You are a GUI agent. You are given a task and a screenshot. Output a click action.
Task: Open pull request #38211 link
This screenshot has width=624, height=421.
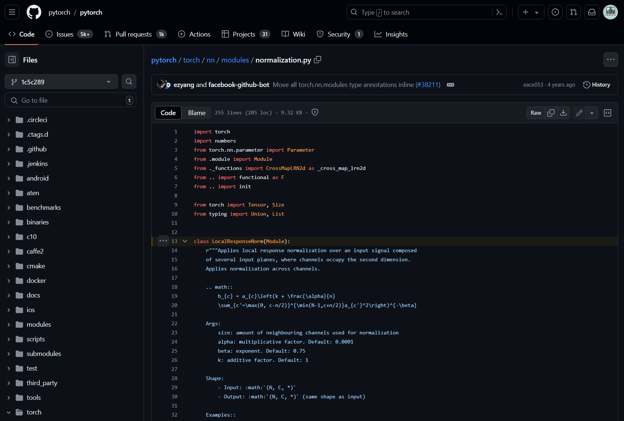click(x=428, y=85)
